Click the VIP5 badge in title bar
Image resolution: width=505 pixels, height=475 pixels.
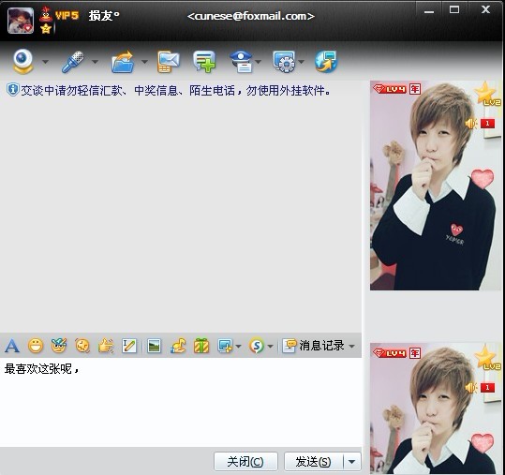click(x=67, y=15)
